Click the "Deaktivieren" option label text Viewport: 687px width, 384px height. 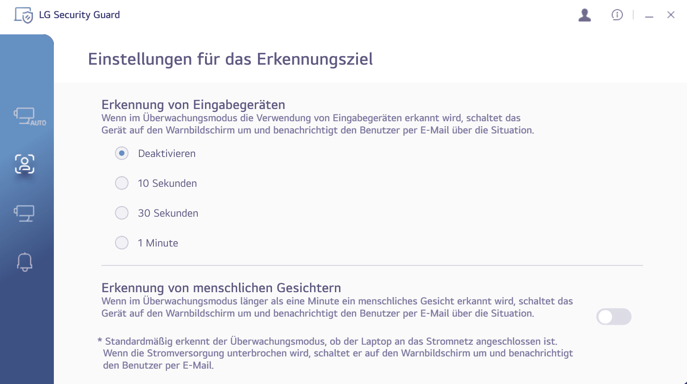[167, 154]
